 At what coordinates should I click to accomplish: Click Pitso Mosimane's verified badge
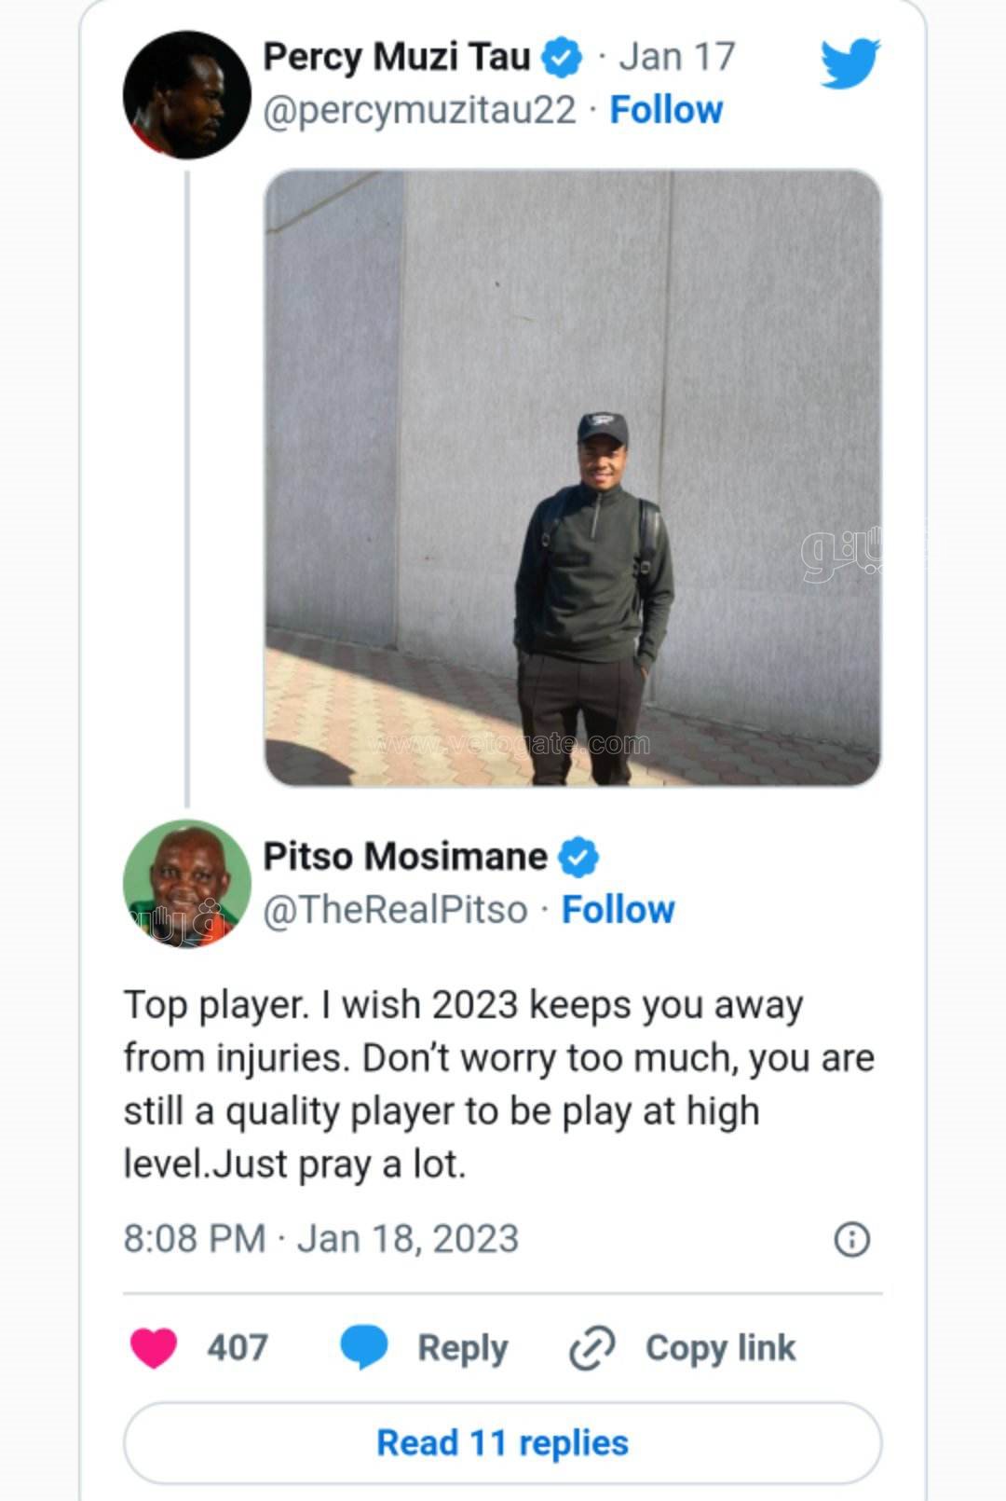click(x=578, y=857)
